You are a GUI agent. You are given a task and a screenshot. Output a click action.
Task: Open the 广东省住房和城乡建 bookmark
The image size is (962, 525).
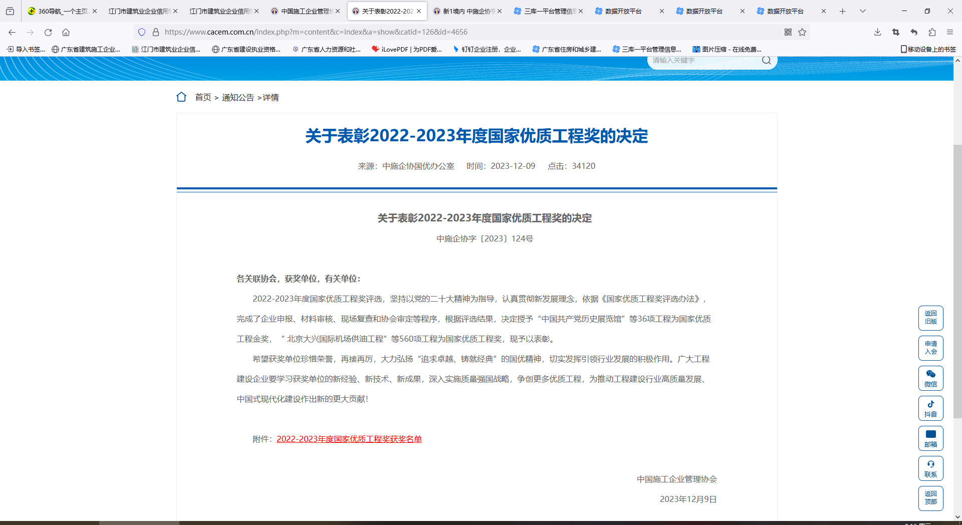567,49
